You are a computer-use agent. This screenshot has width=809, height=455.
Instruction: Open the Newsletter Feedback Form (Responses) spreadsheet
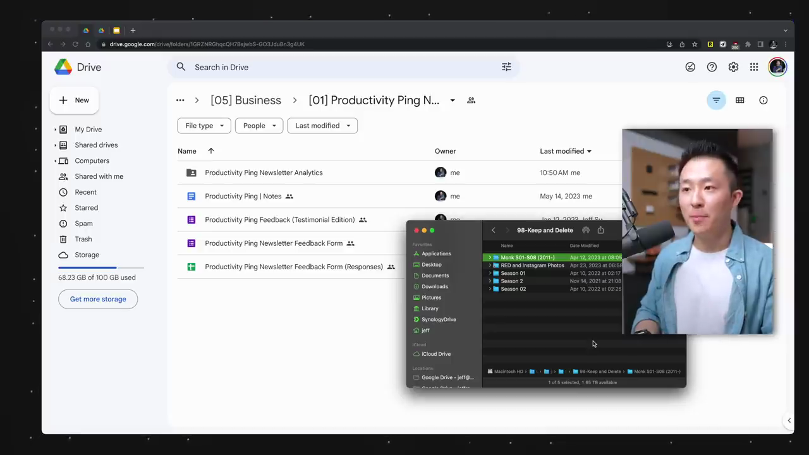point(294,267)
